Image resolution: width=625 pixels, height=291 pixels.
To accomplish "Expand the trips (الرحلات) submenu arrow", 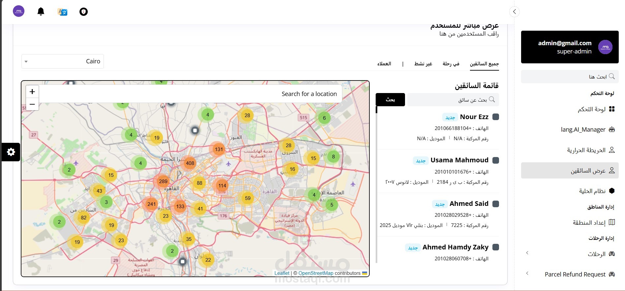I will [x=527, y=253].
